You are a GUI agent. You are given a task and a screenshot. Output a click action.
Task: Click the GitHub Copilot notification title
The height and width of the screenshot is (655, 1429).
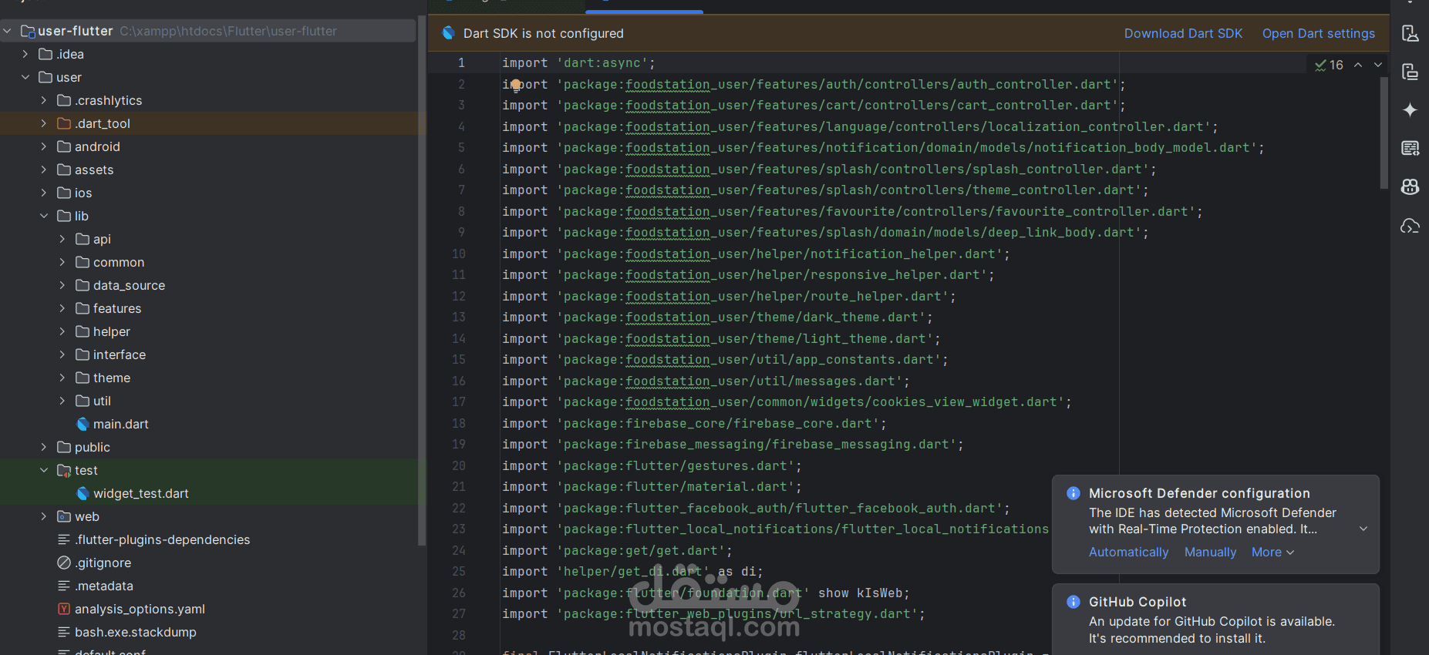point(1137,602)
